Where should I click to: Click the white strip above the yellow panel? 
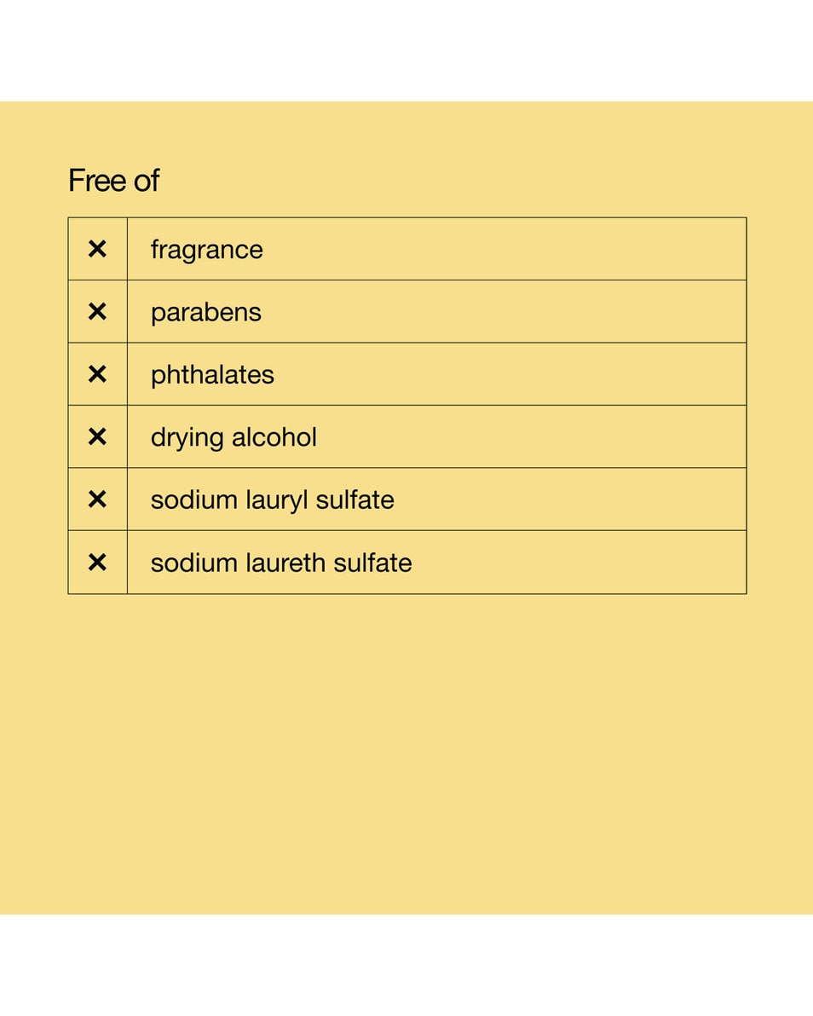(x=406, y=51)
